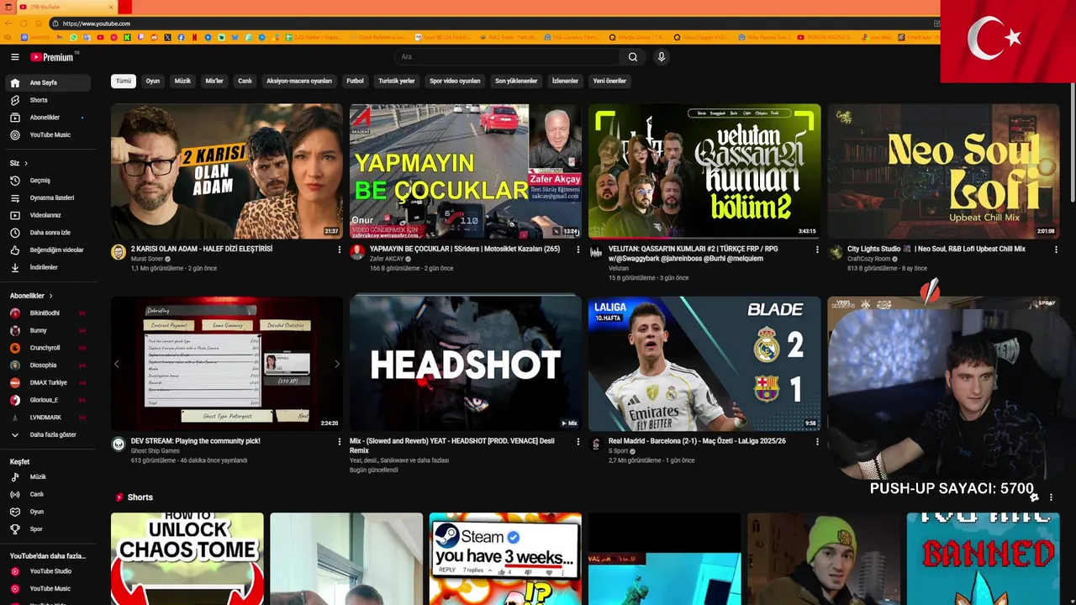Open Crunchyroll subscription channel
Viewport: 1076px width, 605px height.
[50, 348]
